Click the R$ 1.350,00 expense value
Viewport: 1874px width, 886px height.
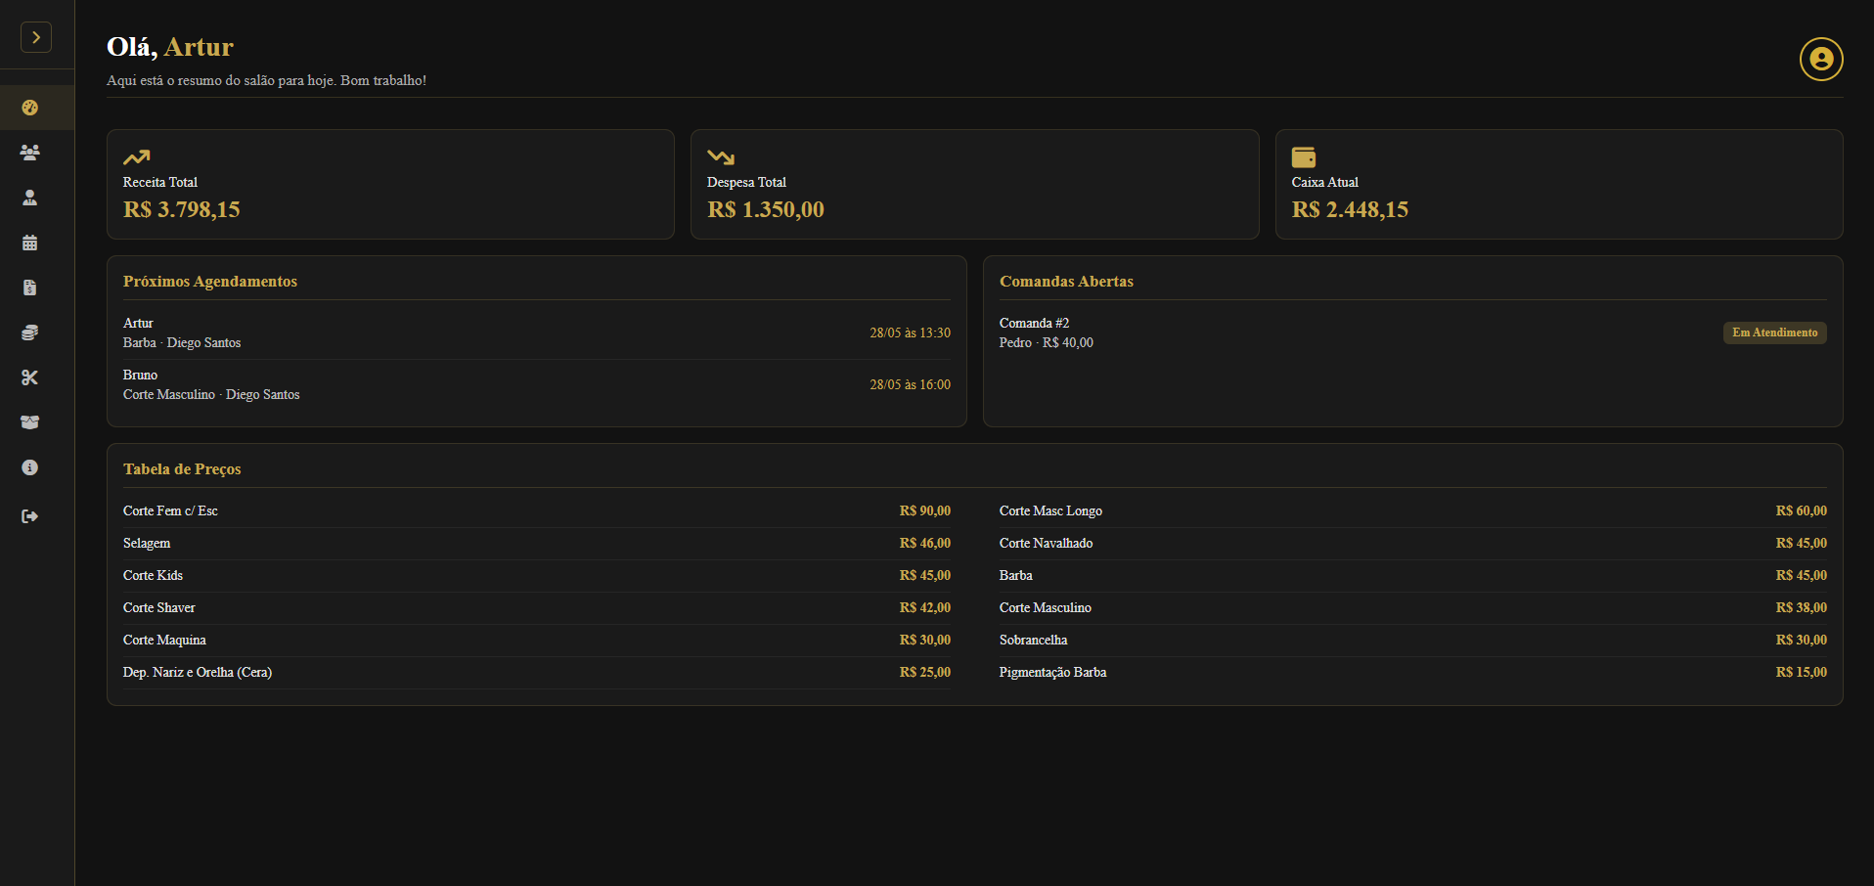[x=766, y=209]
